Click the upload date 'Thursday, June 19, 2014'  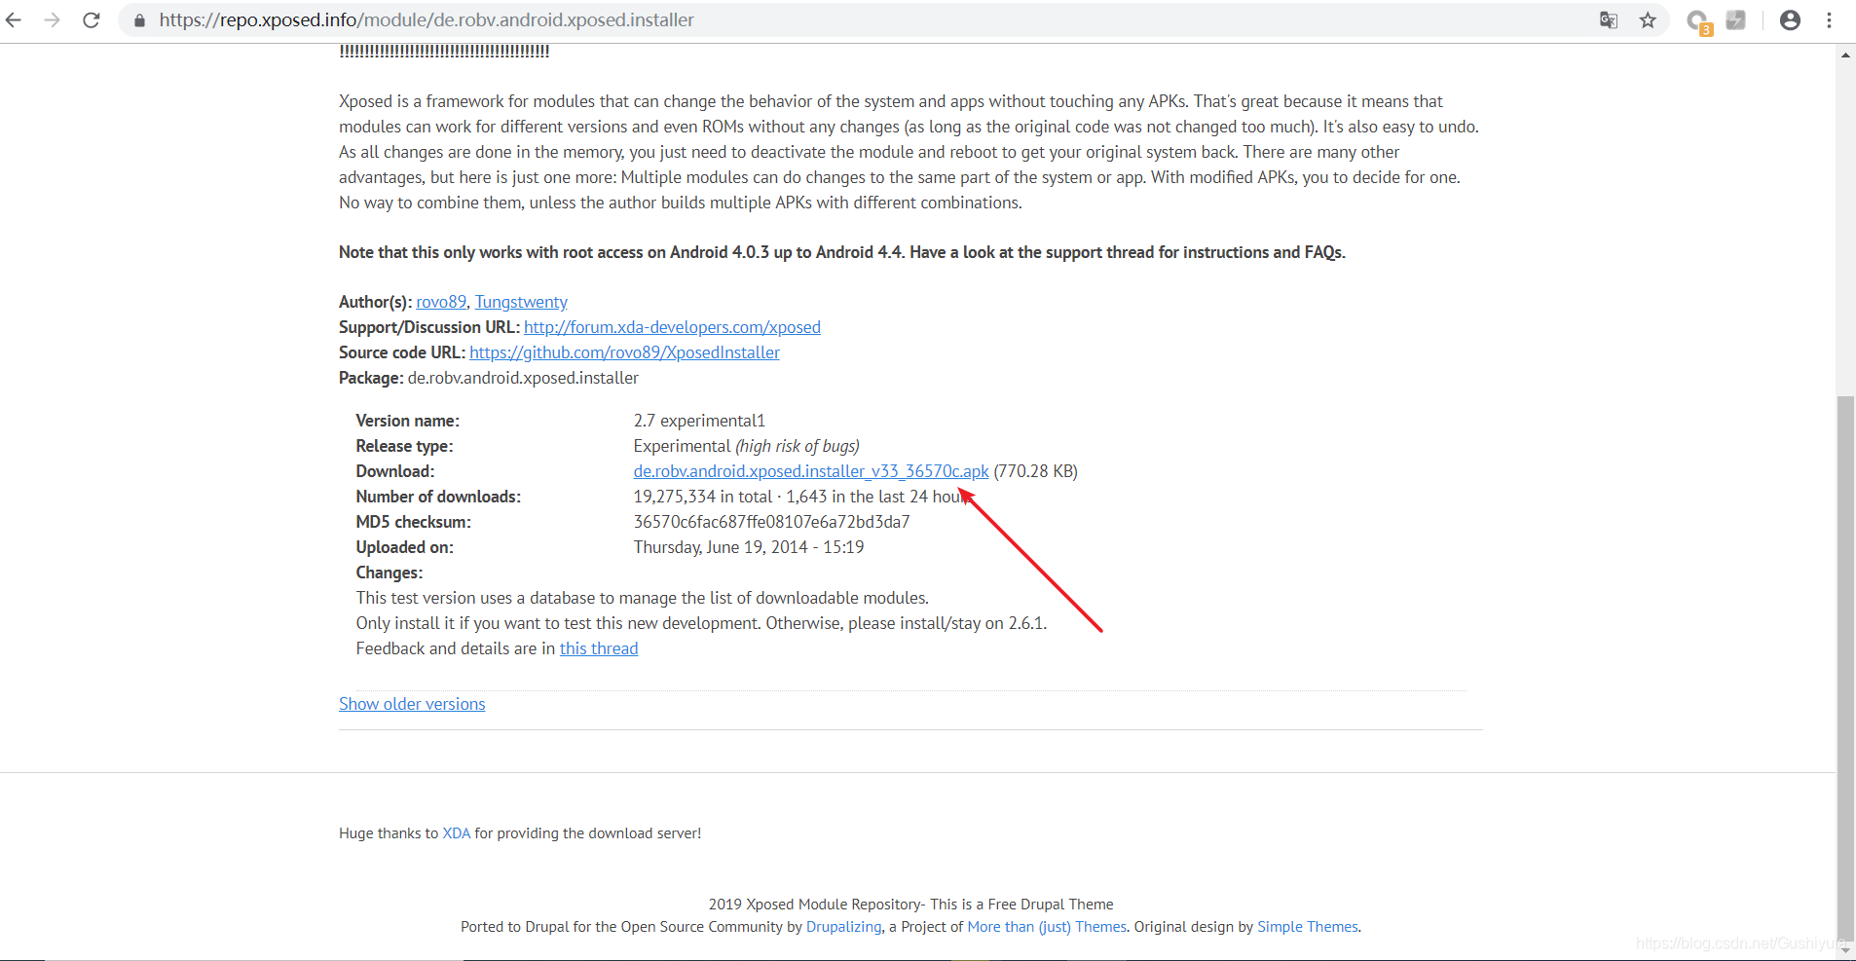[x=721, y=547]
